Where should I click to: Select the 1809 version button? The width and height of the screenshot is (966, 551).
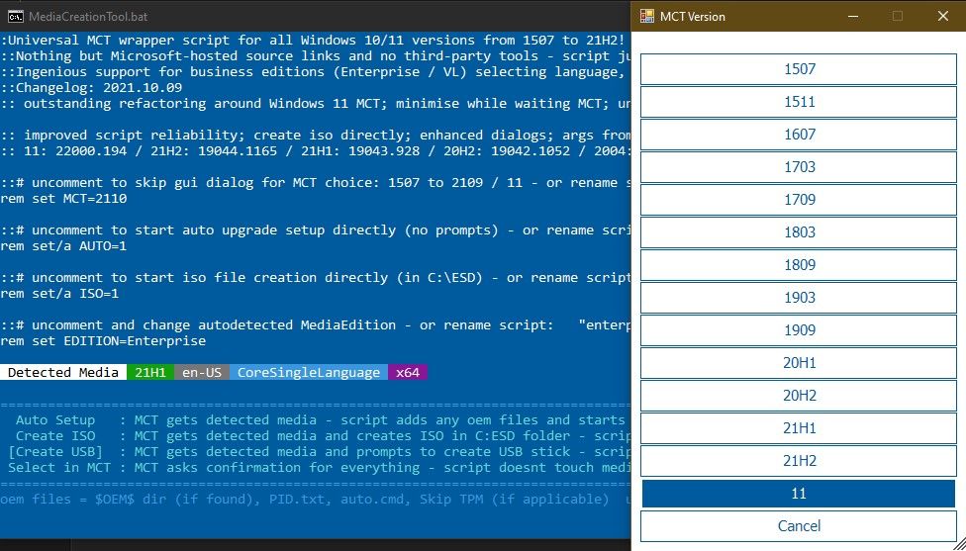(x=799, y=265)
